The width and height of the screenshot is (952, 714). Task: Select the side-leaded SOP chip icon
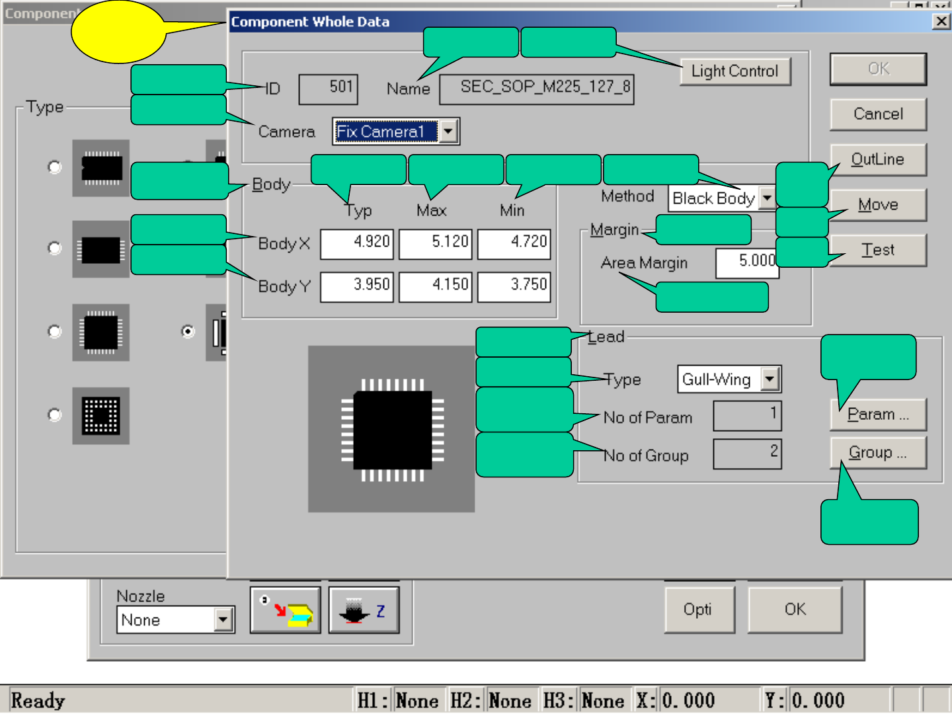coord(100,249)
